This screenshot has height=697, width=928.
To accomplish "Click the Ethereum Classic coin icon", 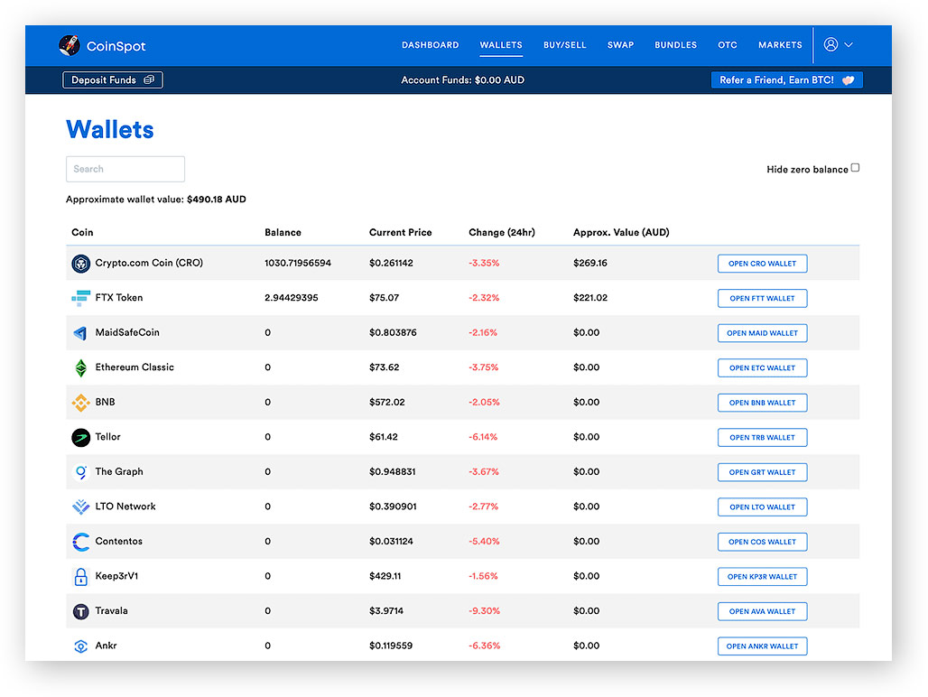I will (80, 367).
